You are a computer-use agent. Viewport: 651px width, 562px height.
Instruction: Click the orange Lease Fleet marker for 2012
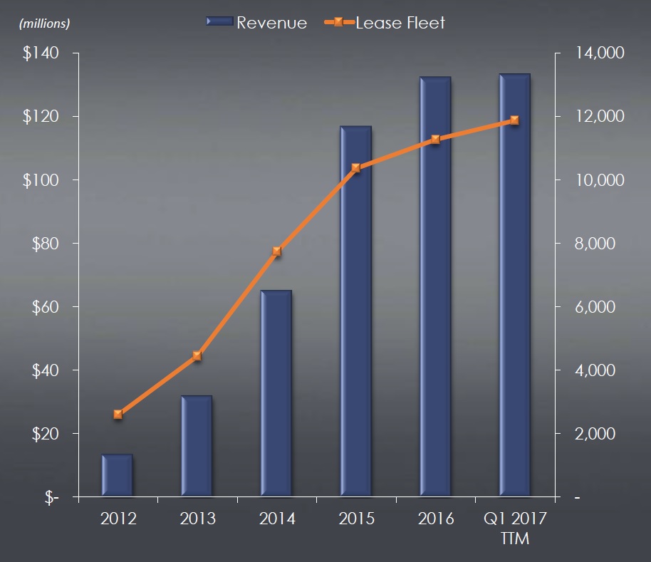tap(118, 414)
